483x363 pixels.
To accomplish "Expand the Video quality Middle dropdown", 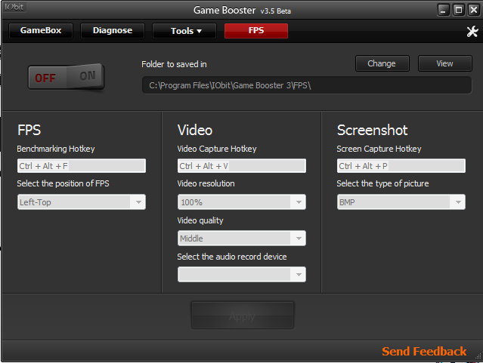I will point(242,238).
